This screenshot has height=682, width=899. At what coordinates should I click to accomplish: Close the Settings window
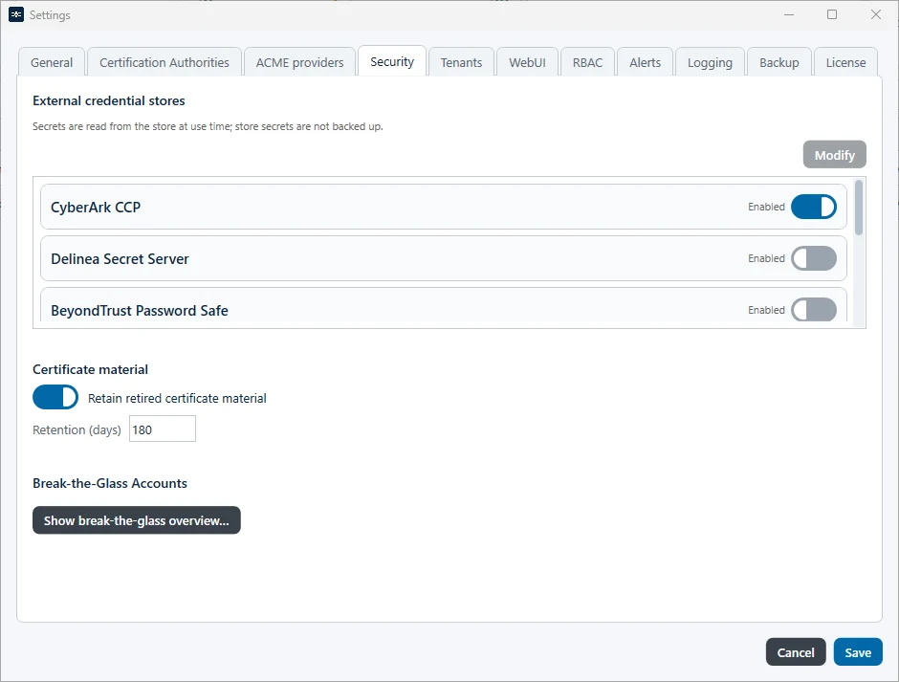875,15
